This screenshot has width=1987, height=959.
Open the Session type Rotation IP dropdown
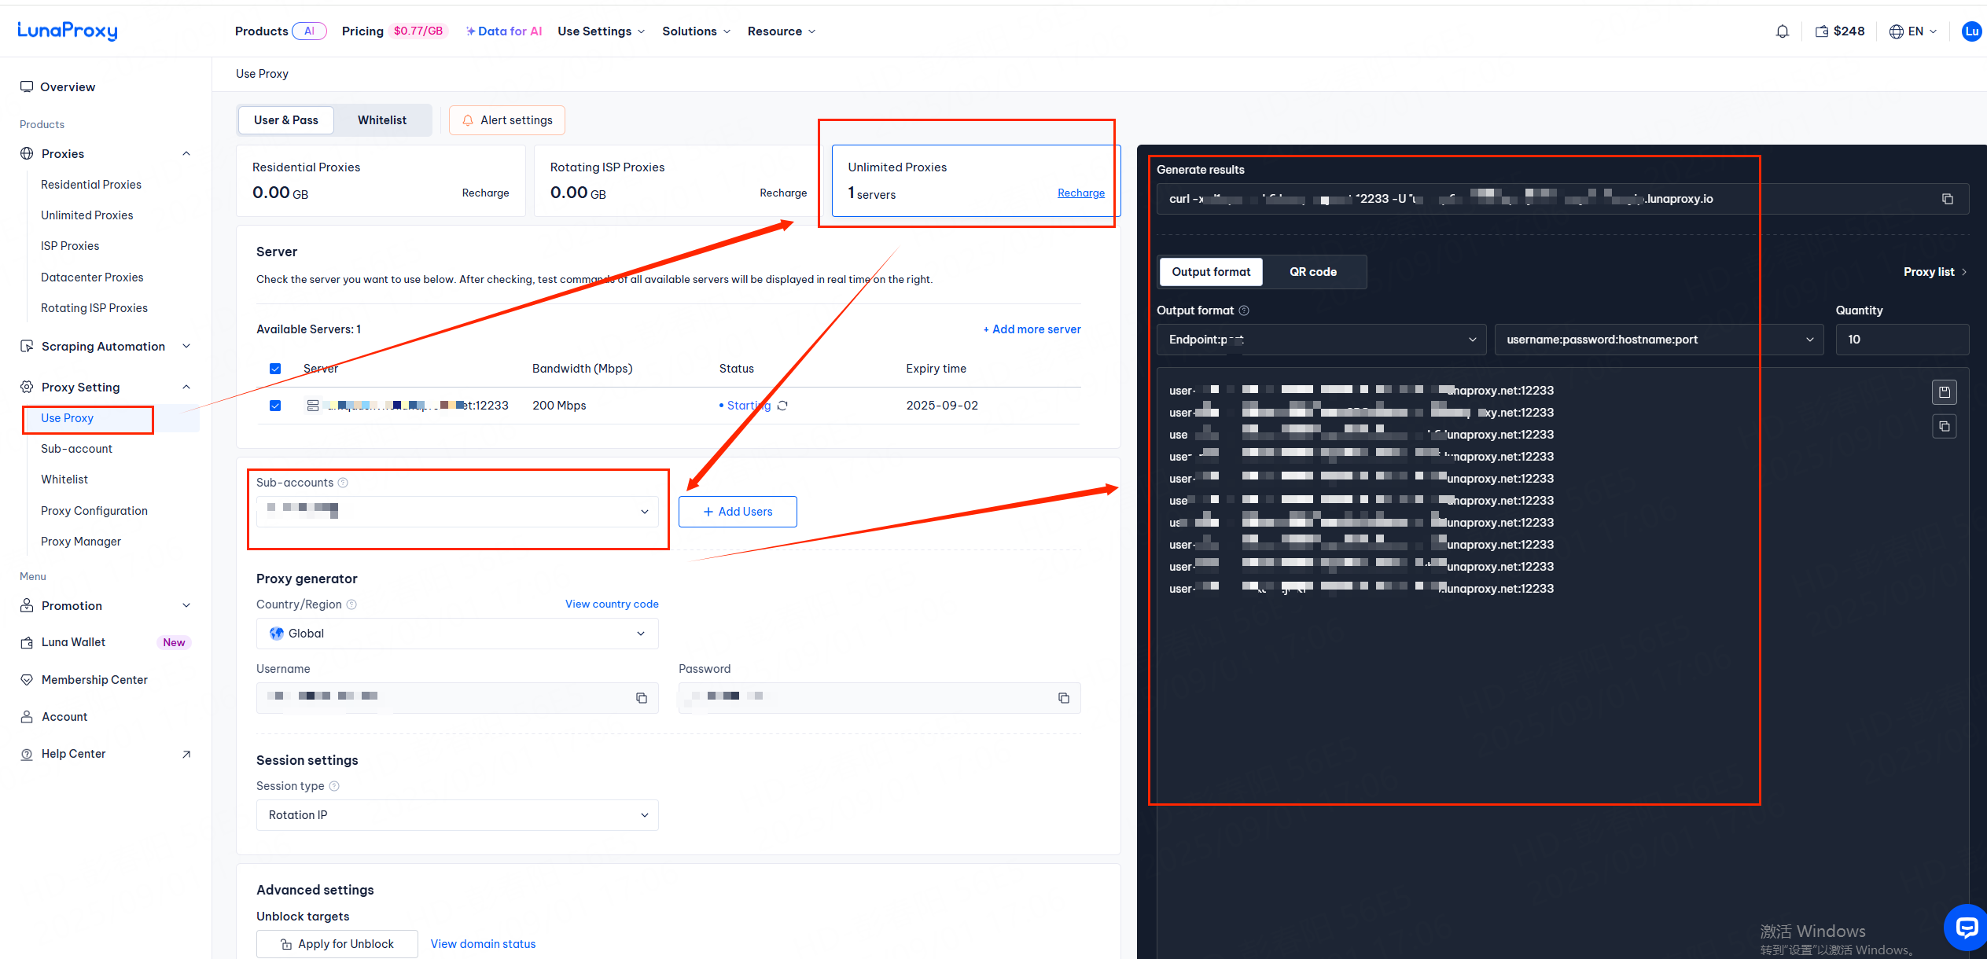click(457, 815)
